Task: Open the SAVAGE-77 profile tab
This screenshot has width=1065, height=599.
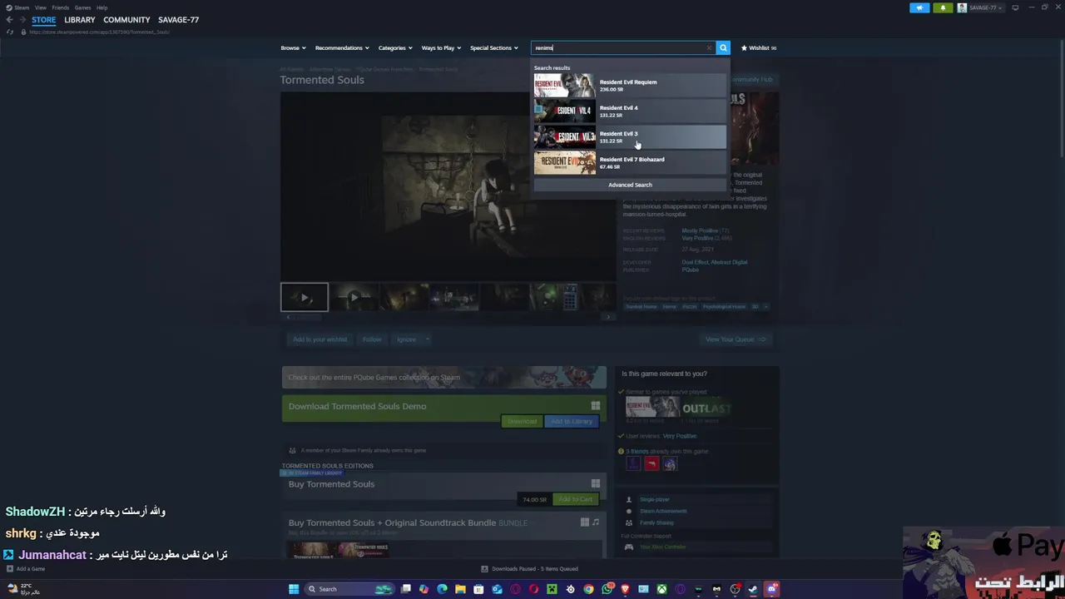Action: (178, 20)
